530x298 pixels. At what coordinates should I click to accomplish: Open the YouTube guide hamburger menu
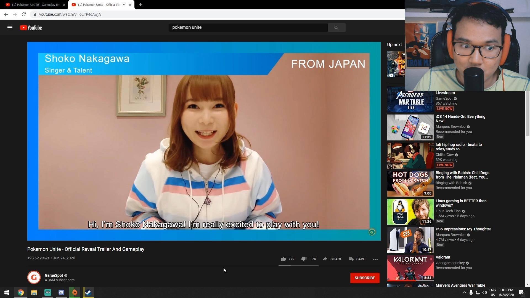coord(10,28)
